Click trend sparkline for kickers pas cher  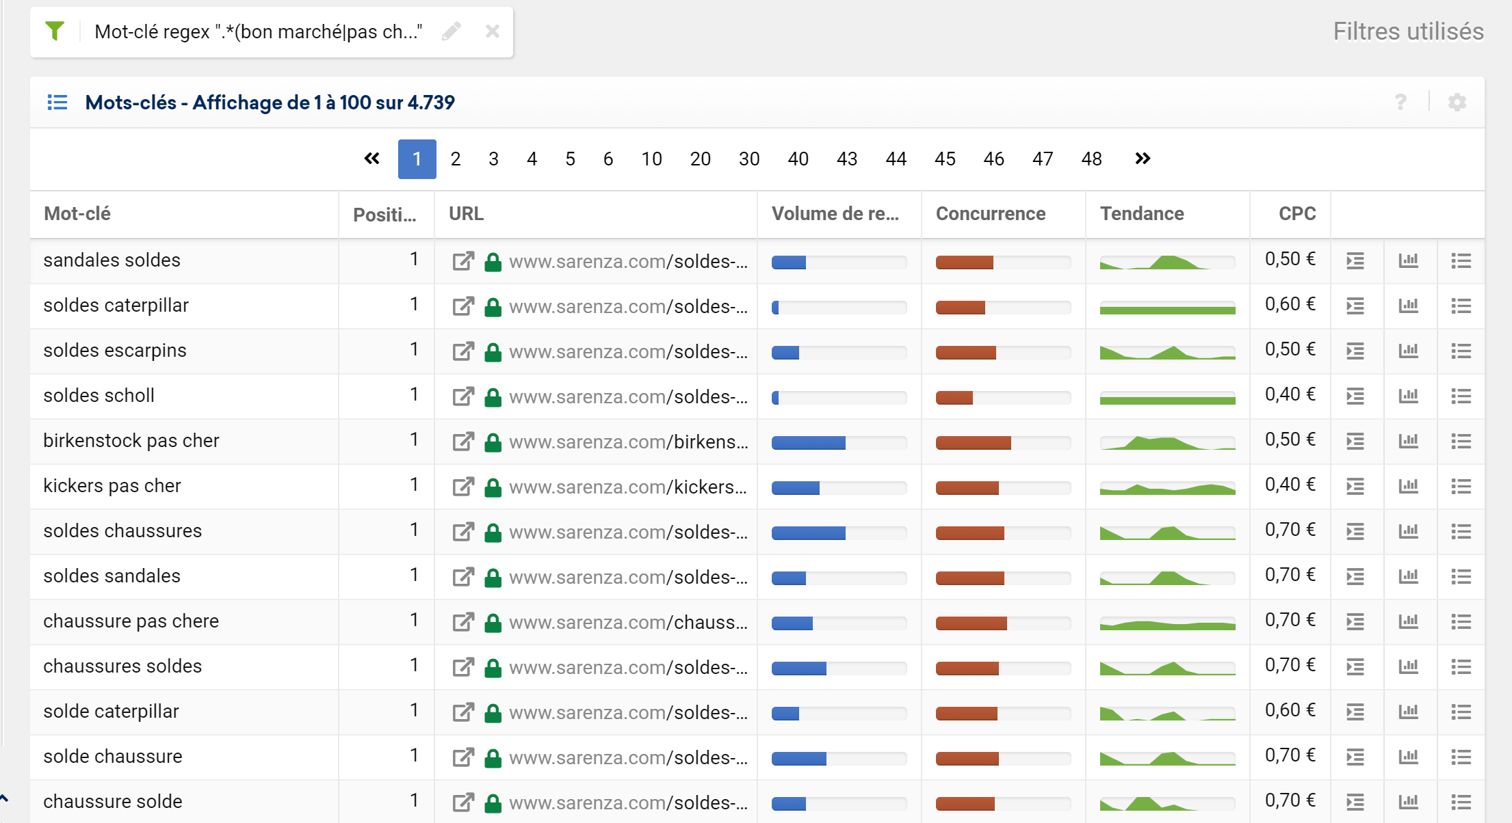[x=1168, y=488]
